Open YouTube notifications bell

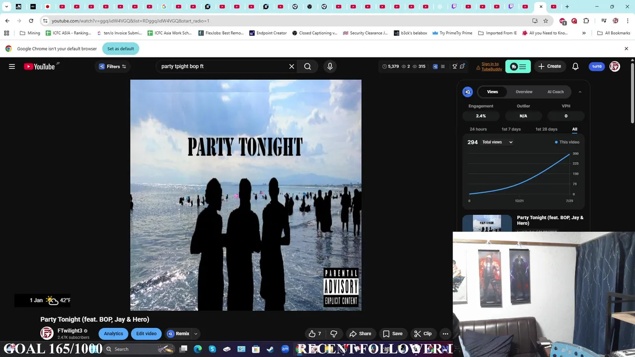(x=575, y=66)
